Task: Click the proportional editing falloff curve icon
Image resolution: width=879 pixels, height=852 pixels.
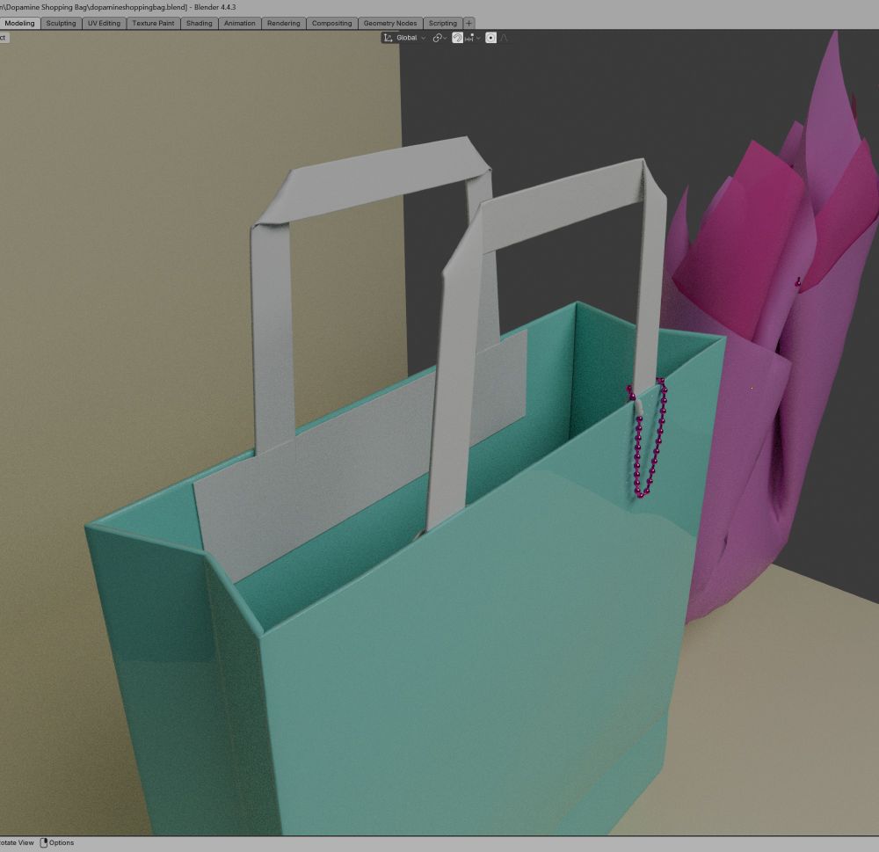Action: pos(504,38)
